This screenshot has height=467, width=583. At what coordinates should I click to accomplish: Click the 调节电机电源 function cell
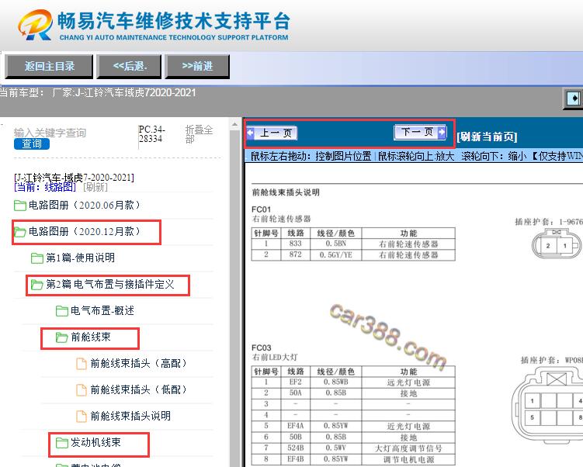click(408, 459)
